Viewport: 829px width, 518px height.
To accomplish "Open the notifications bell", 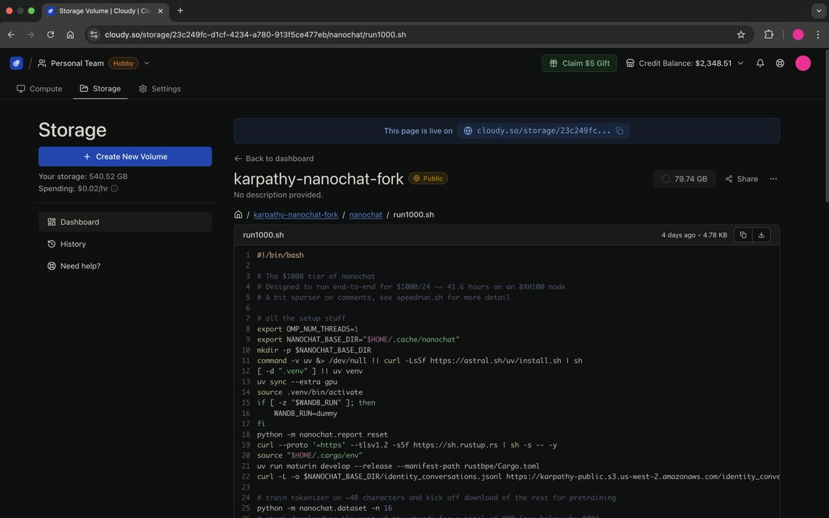I will pyautogui.click(x=760, y=63).
